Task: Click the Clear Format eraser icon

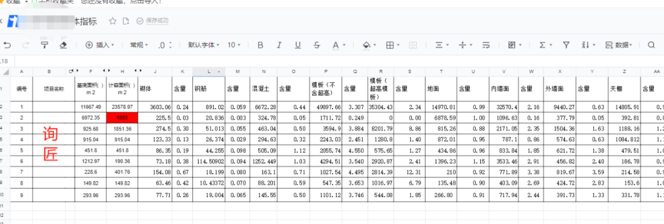Action: [x=63, y=45]
